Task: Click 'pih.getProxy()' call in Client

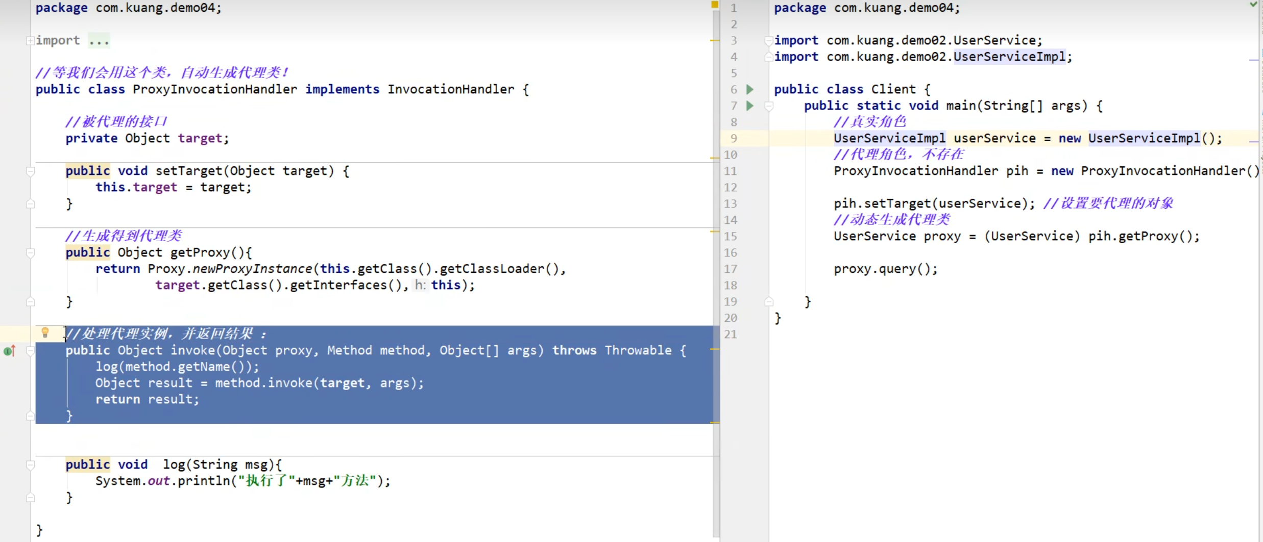Action: click(1144, 236)
